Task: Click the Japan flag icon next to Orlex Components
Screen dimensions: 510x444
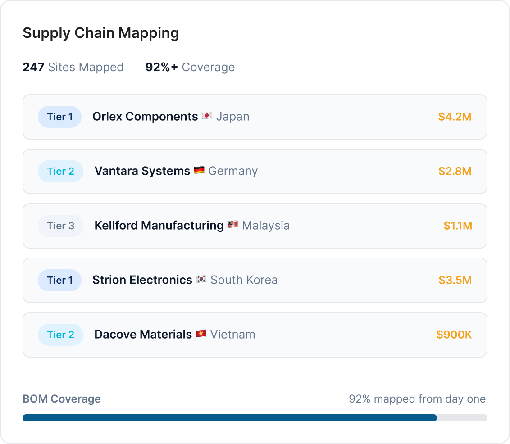Action: 207,116
